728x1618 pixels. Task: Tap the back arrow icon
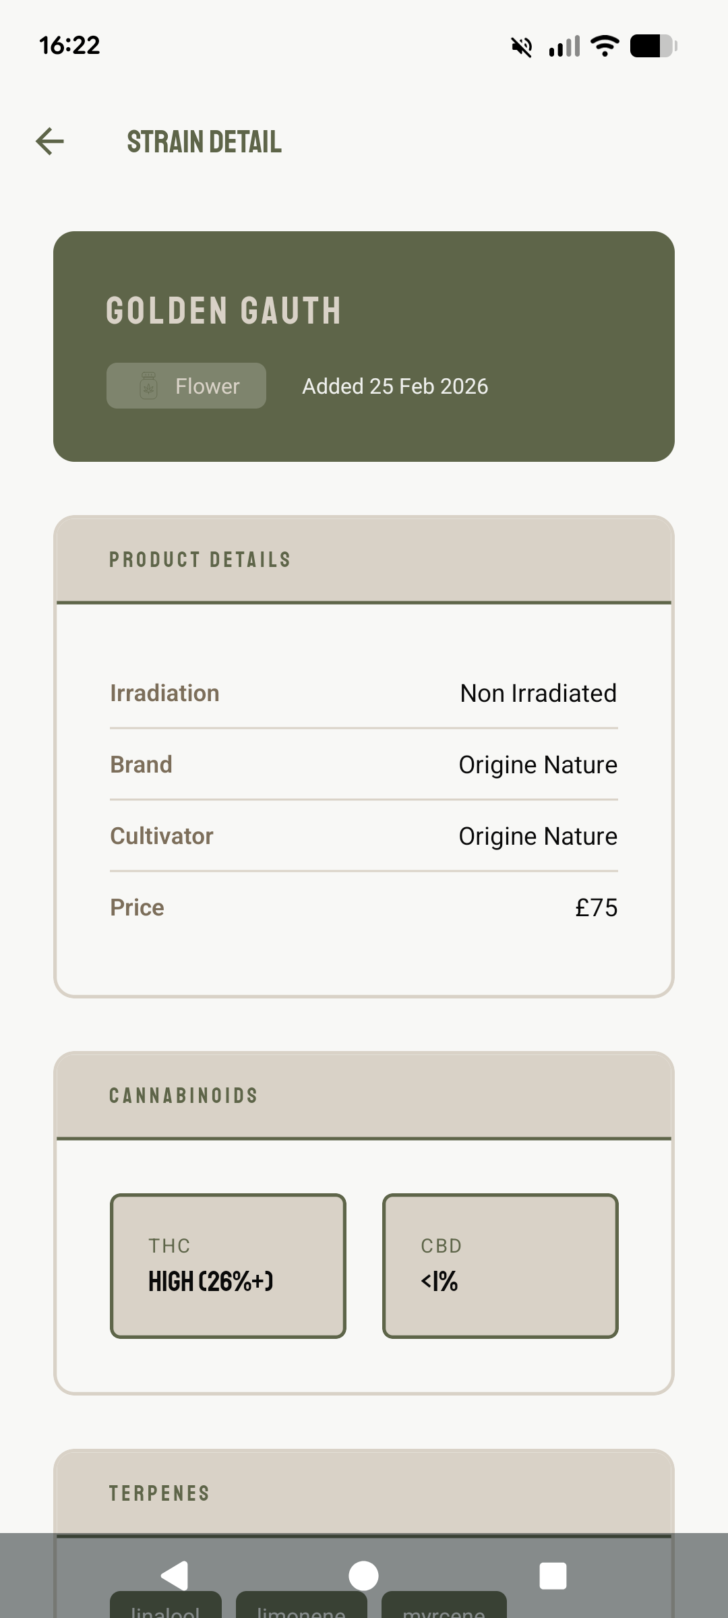coord(50,142)
